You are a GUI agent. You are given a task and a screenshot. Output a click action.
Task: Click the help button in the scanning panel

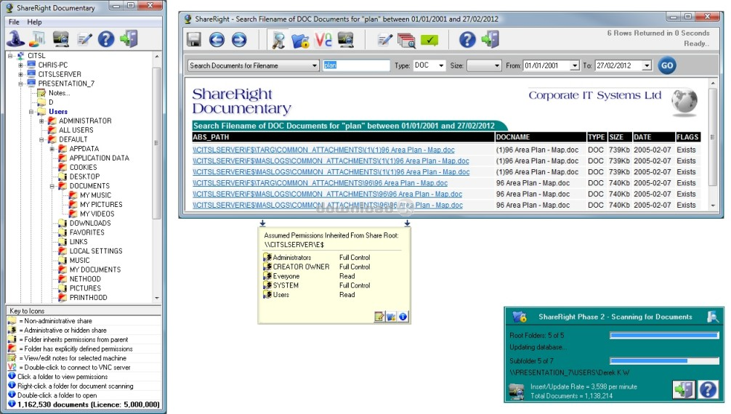click(x=708, y=390)
